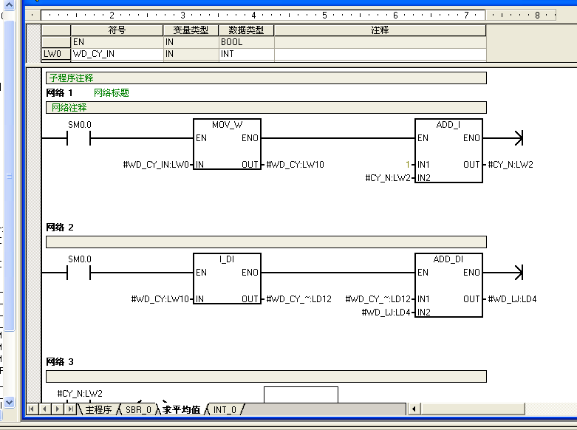Edit the 子程序注释 comment field
This screenshot has width=577, height=430.
click(266, 78)
